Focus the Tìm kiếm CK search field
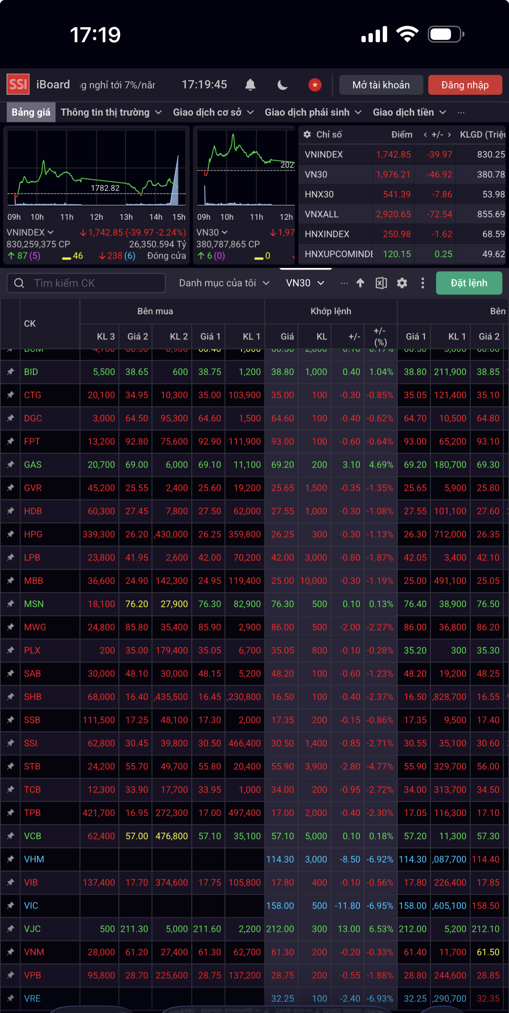509x1013 pixels. [86, 283]
